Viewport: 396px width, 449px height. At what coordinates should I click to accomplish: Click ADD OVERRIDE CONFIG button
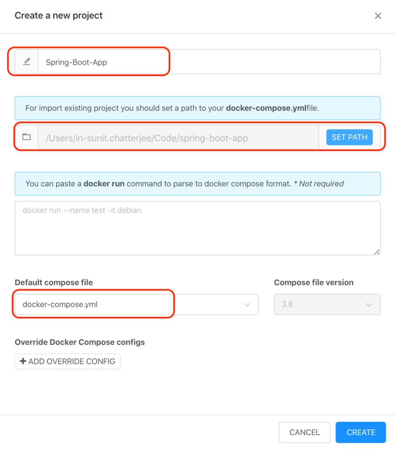click(x=68, y=361)
